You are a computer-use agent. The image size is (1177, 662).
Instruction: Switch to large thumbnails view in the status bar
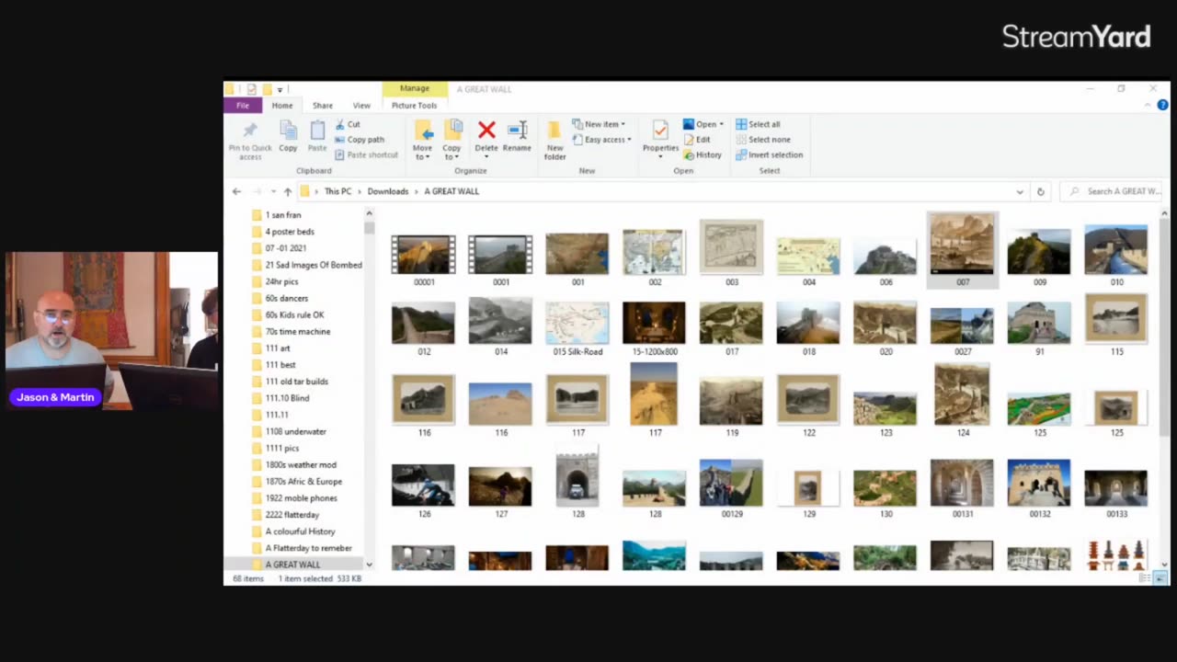click(1160, 578)
